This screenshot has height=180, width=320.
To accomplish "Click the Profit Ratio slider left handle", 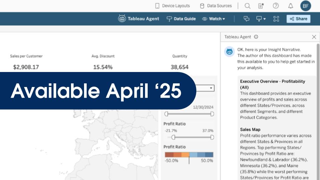I will coord(173,137).
